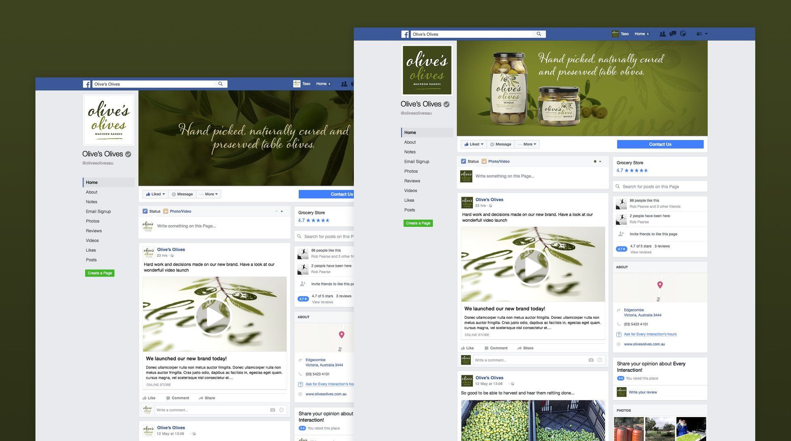The image size is (791, 441).
Task: Open Notes in right window sidebar
Action: pos(410,152)
